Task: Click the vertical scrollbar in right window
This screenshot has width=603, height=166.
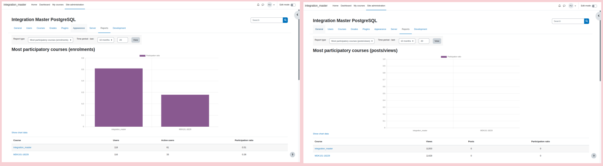Action: pyautogui.click(x=600, y=46)
